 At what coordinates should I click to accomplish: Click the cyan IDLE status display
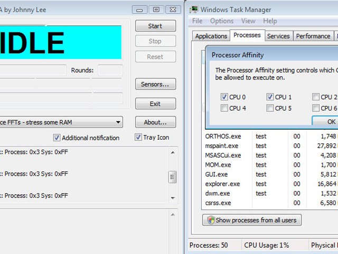click(61, 42)
